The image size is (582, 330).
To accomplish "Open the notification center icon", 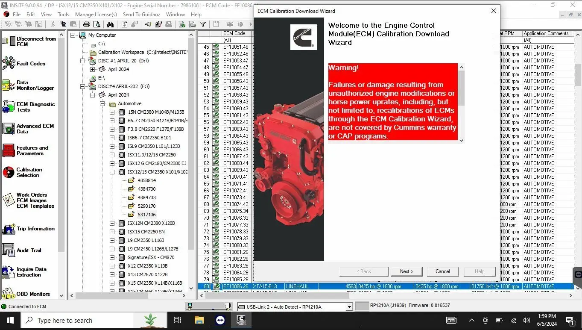I will (x=570, y=320).
